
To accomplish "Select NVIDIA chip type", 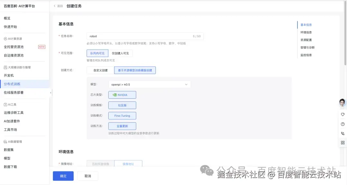I will 122,95.
